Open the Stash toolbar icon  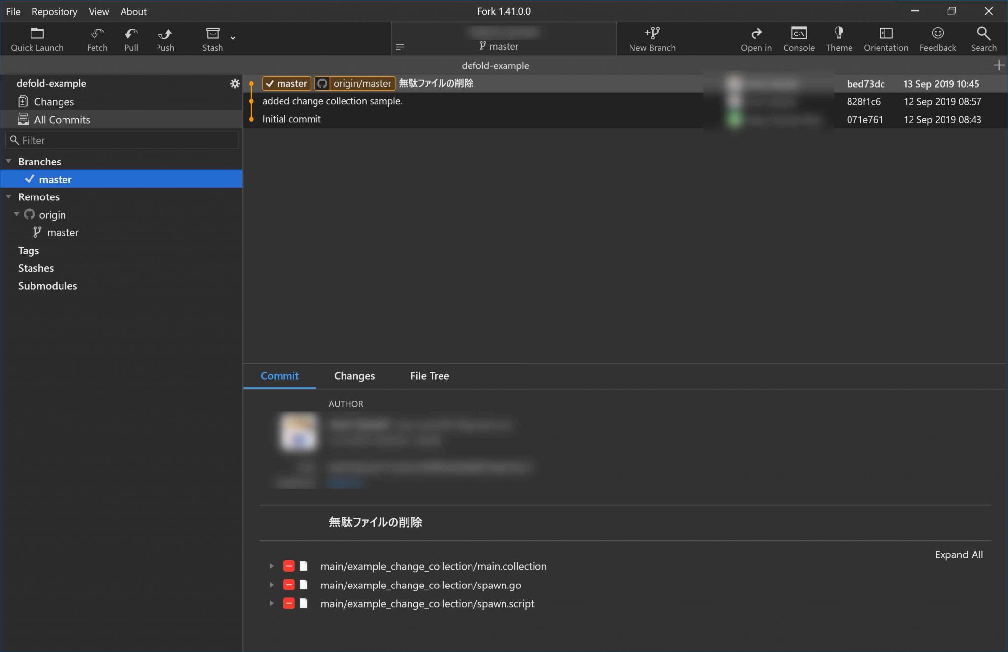point(212,34)
